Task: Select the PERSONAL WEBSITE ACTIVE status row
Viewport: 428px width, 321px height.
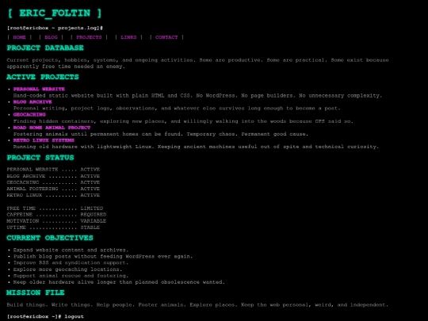Action: (x=53, y=170)
